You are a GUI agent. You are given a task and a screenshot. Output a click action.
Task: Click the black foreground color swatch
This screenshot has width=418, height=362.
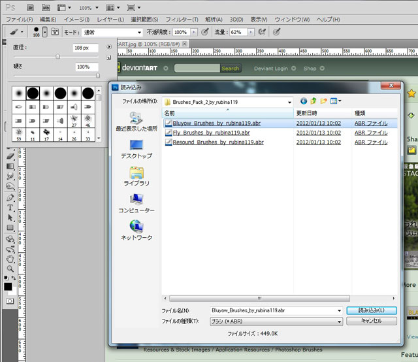pos(8,286)
